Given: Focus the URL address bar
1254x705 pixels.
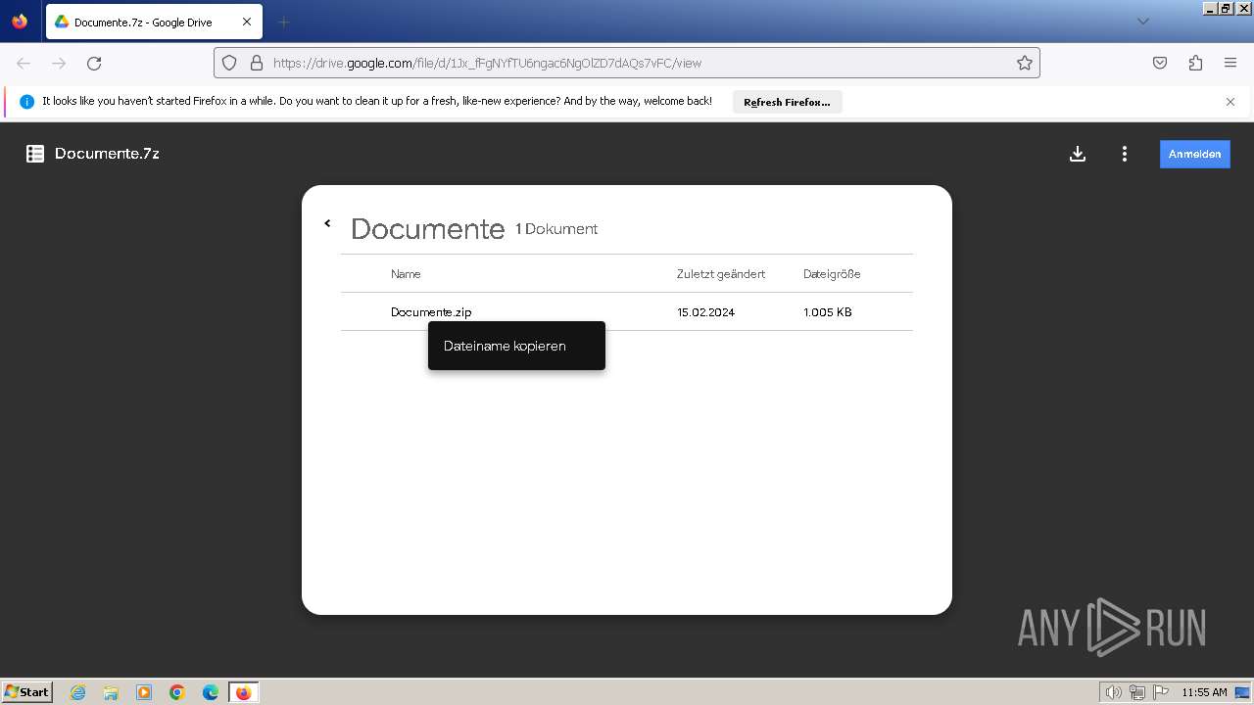Looking at the screenshot, I should pyautogui.click(x=627, y=63).
